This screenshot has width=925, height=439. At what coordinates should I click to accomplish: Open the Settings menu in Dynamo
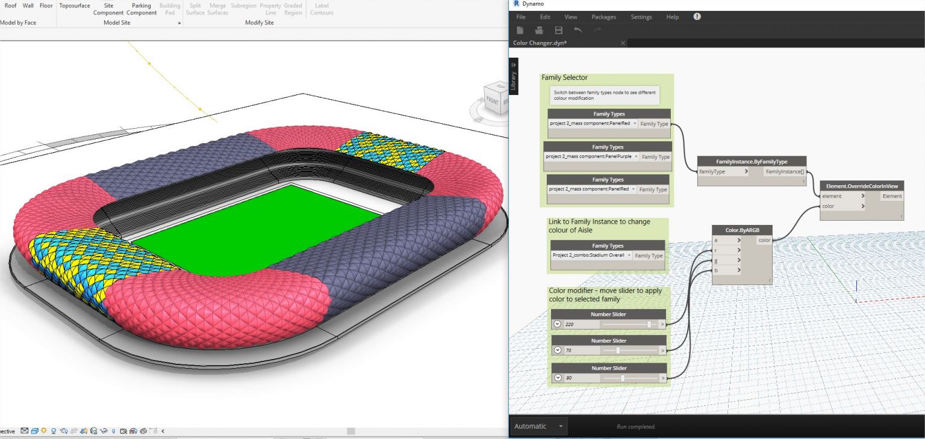[641, 17]
